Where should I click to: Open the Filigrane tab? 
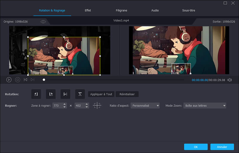pyautogui.click(x=122, y=10)
